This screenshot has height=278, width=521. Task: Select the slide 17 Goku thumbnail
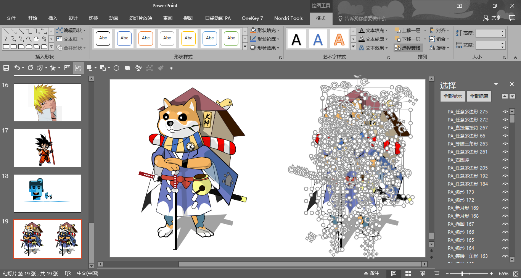[47, 148]
